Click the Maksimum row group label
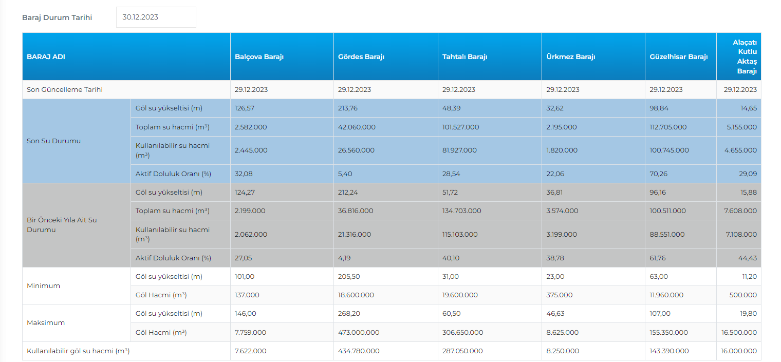This screenshot has height=362, width=781. (45, 323)
